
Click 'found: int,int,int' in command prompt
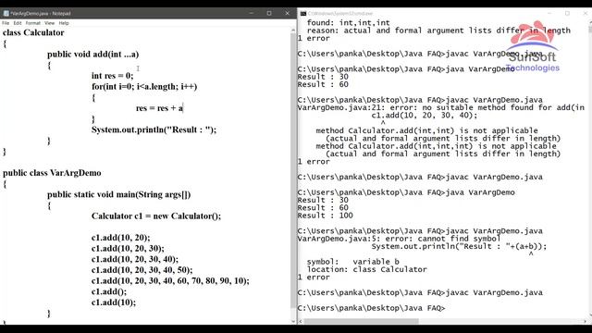(x=348, y=22)
